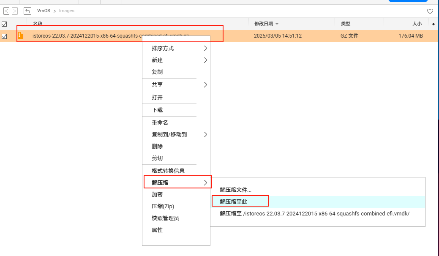This screenshot has width=439, height=256.
Task: Click the orange GZ archive file icon
Action: click(21, 35)
